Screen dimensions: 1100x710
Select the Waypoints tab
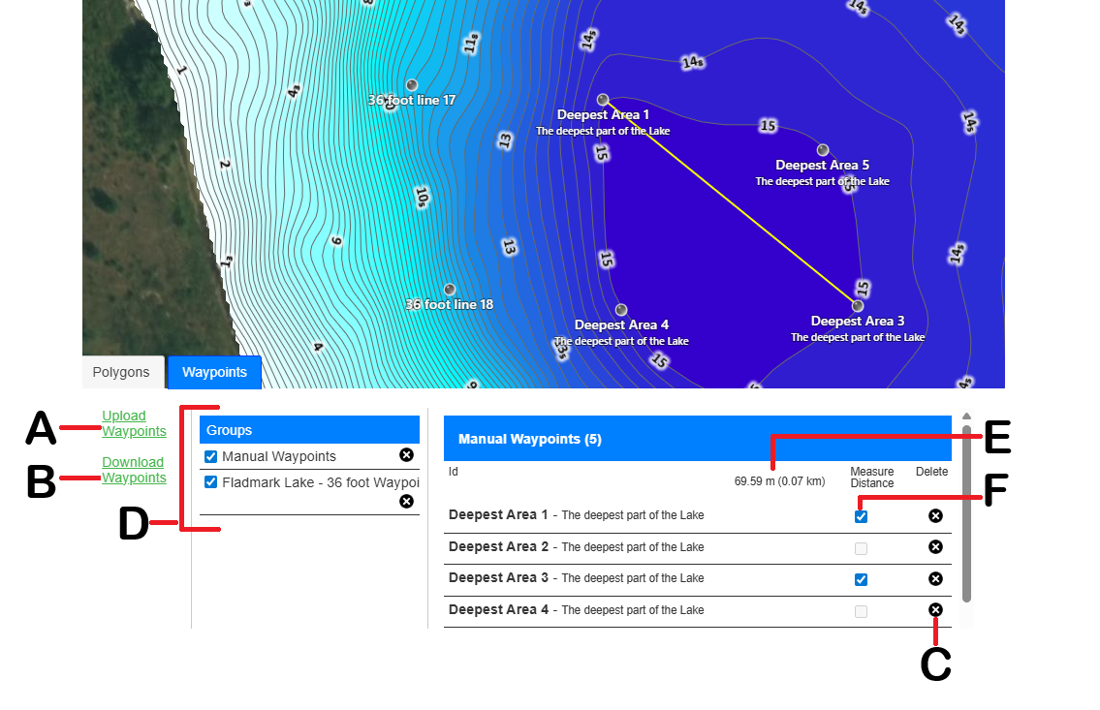click(214, 372)
